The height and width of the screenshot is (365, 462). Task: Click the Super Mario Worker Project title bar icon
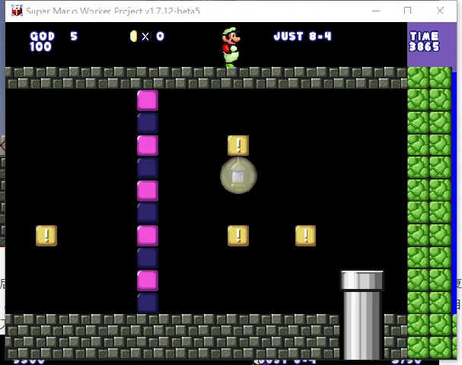coord(17,11)
